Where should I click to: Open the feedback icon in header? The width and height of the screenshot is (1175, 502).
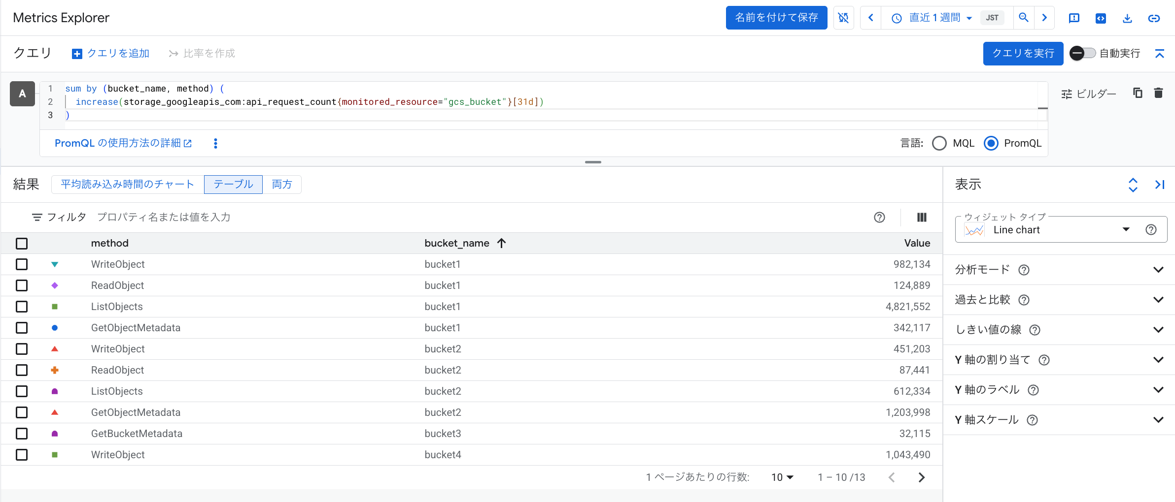point(1074,18)
